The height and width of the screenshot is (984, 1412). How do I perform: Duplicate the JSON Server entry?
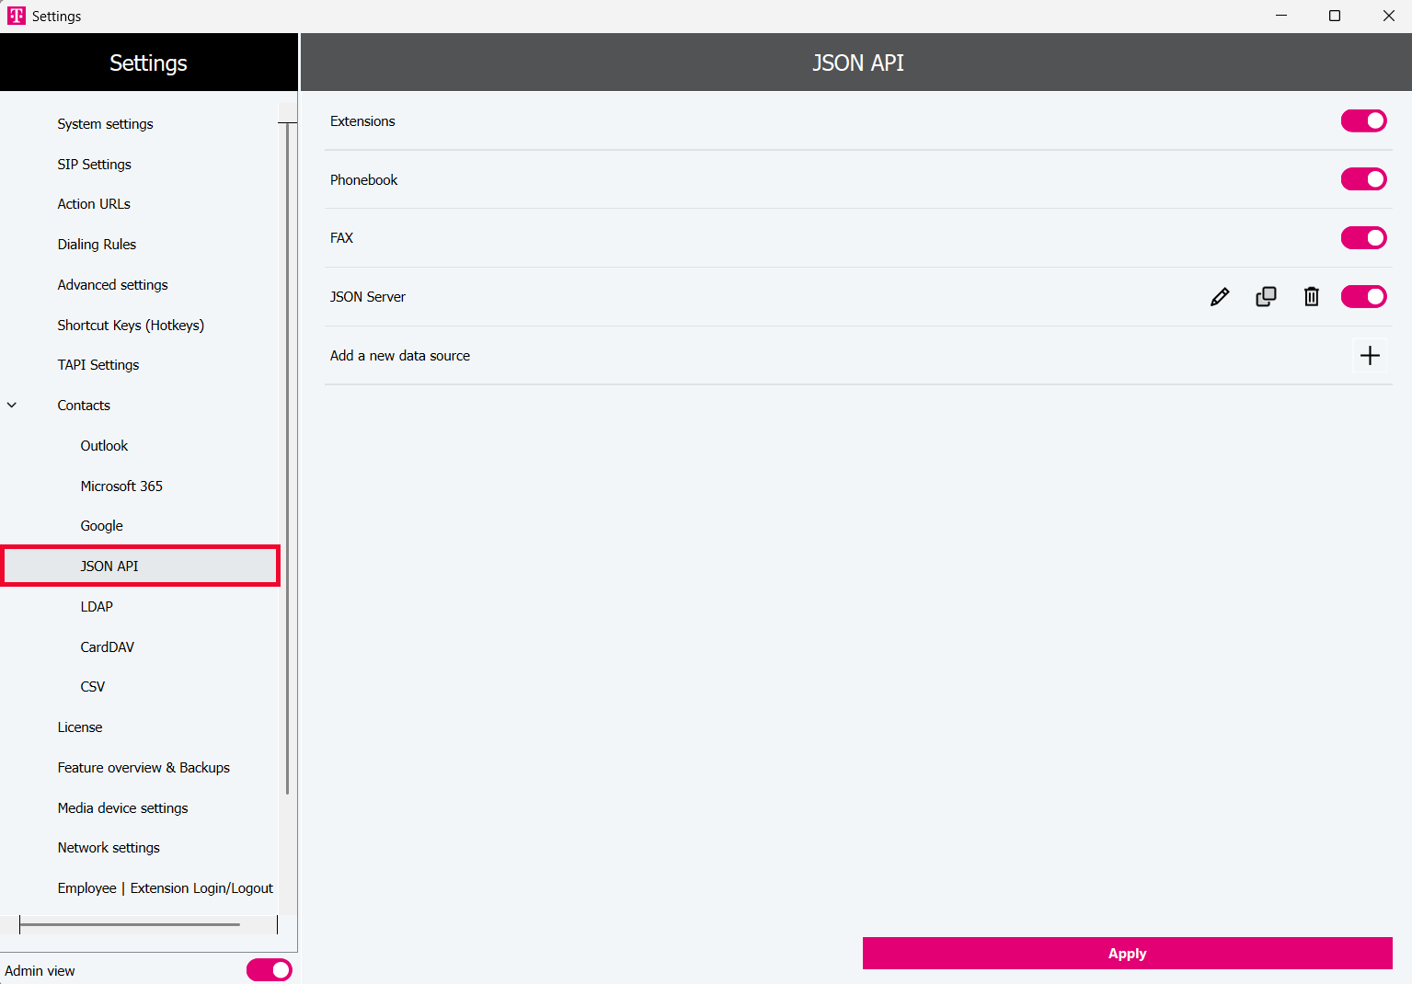point(1266,297)
